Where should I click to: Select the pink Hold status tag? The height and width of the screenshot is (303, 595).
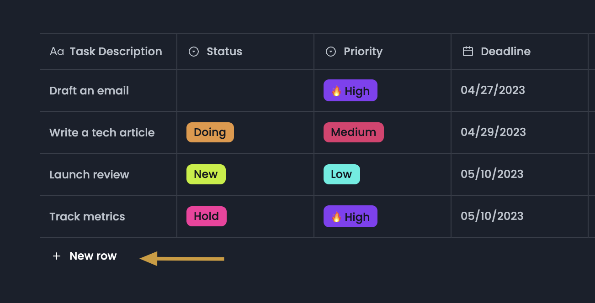[206, 216]
